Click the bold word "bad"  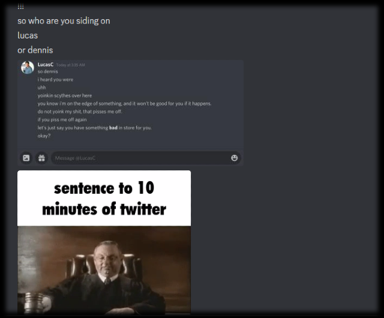tap(113, 128)
